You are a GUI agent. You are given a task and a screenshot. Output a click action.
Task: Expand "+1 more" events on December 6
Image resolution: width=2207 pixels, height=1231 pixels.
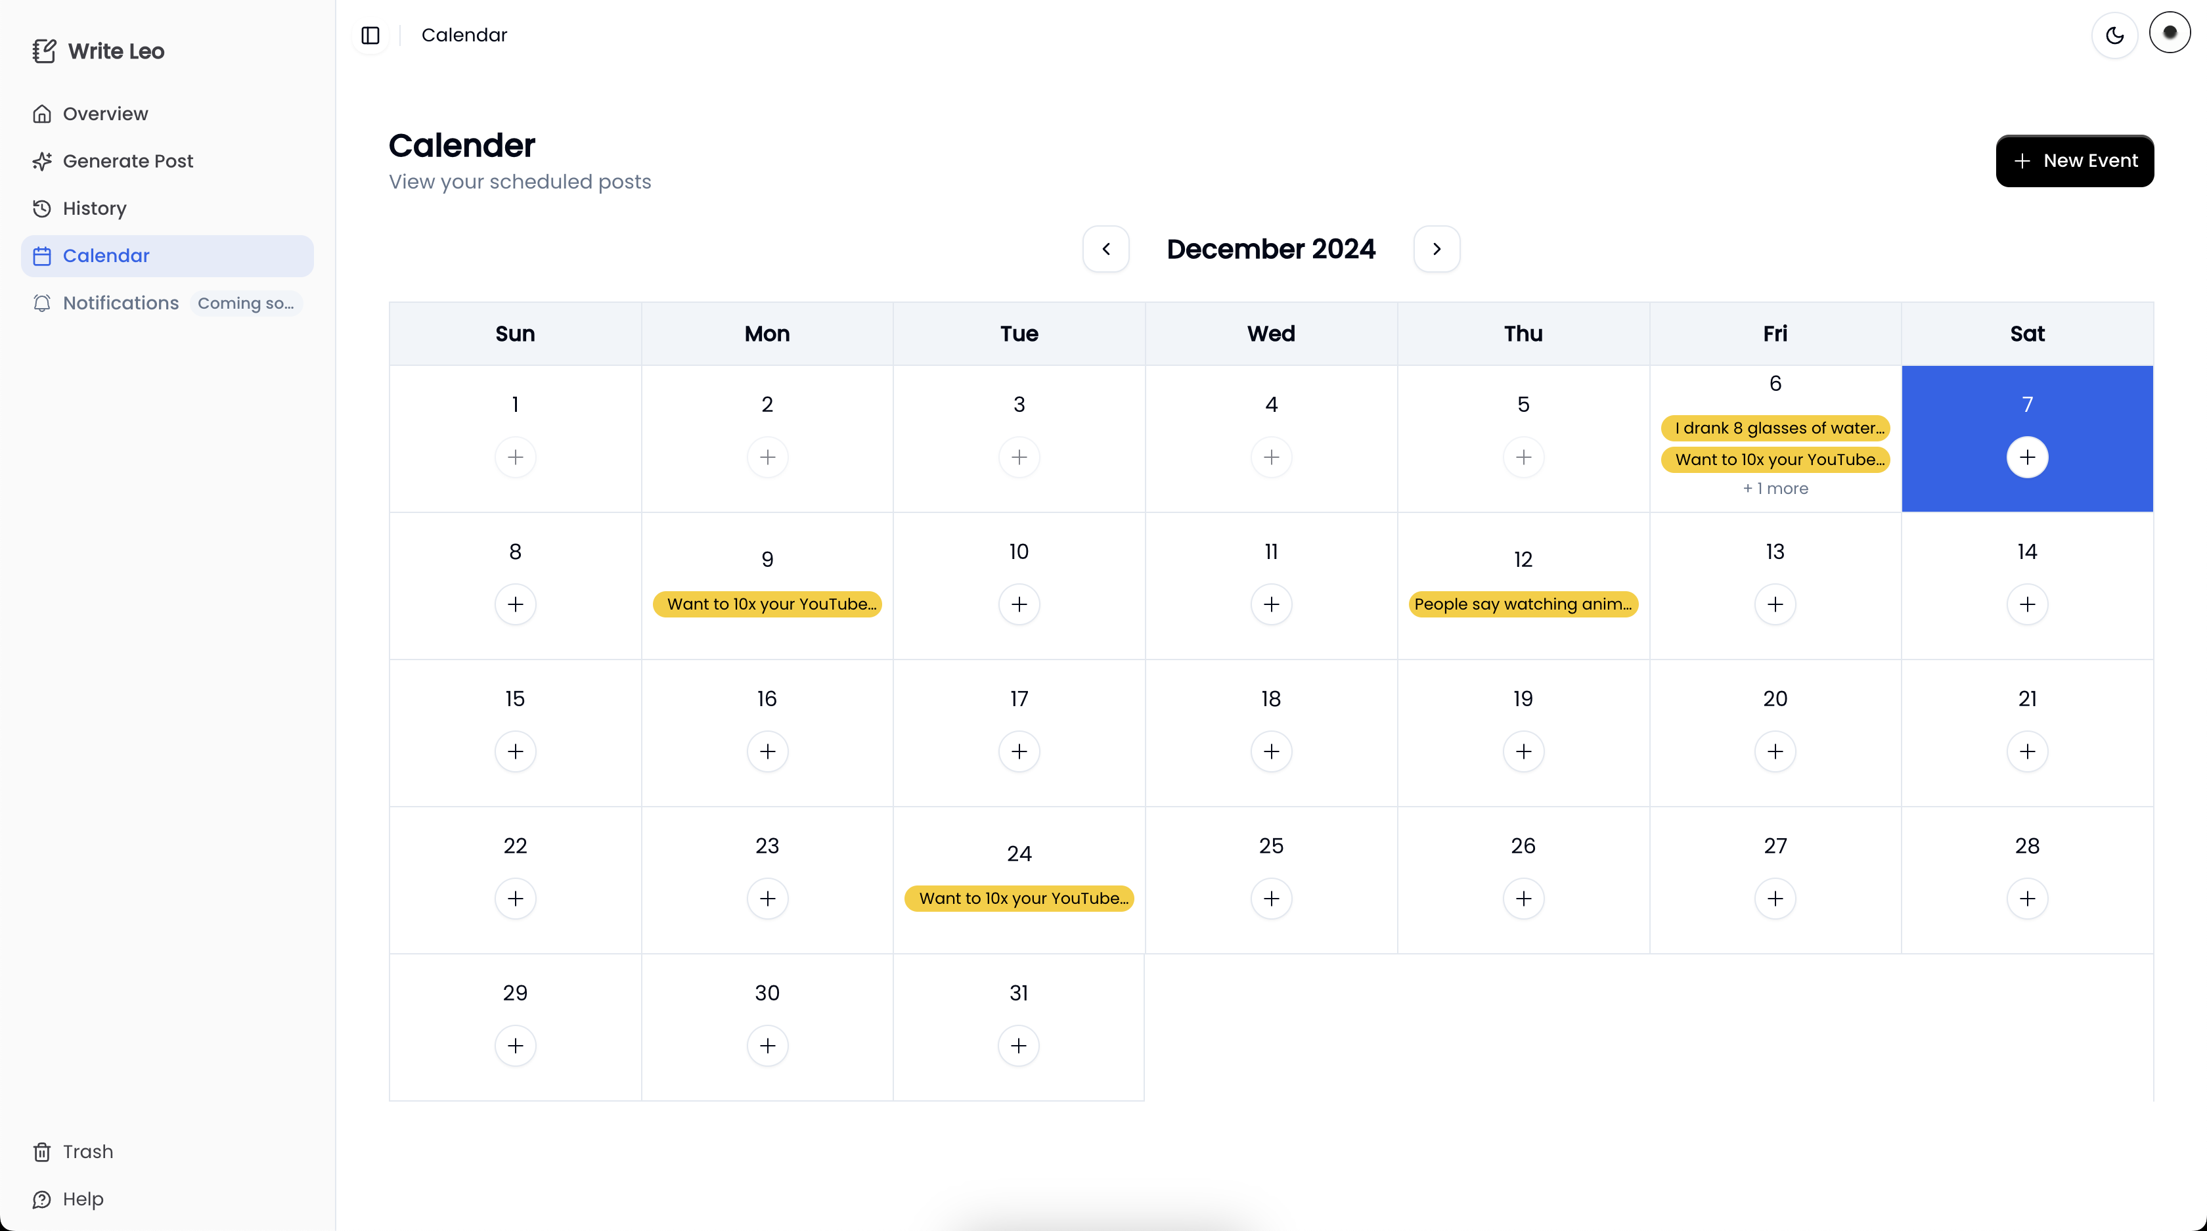tap(1775, 488)
